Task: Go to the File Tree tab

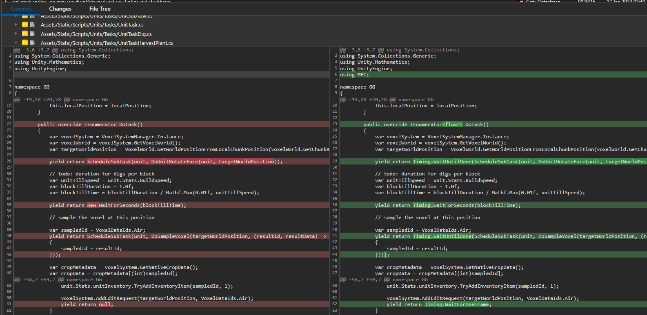Action: pos(100,9)
